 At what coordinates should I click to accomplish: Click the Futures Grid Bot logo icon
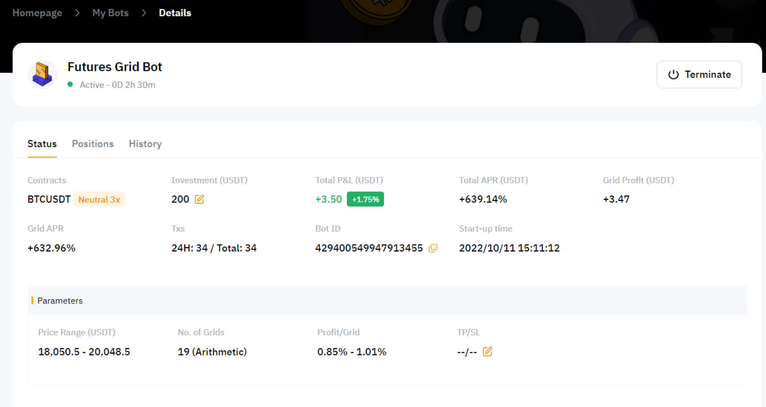42,74
